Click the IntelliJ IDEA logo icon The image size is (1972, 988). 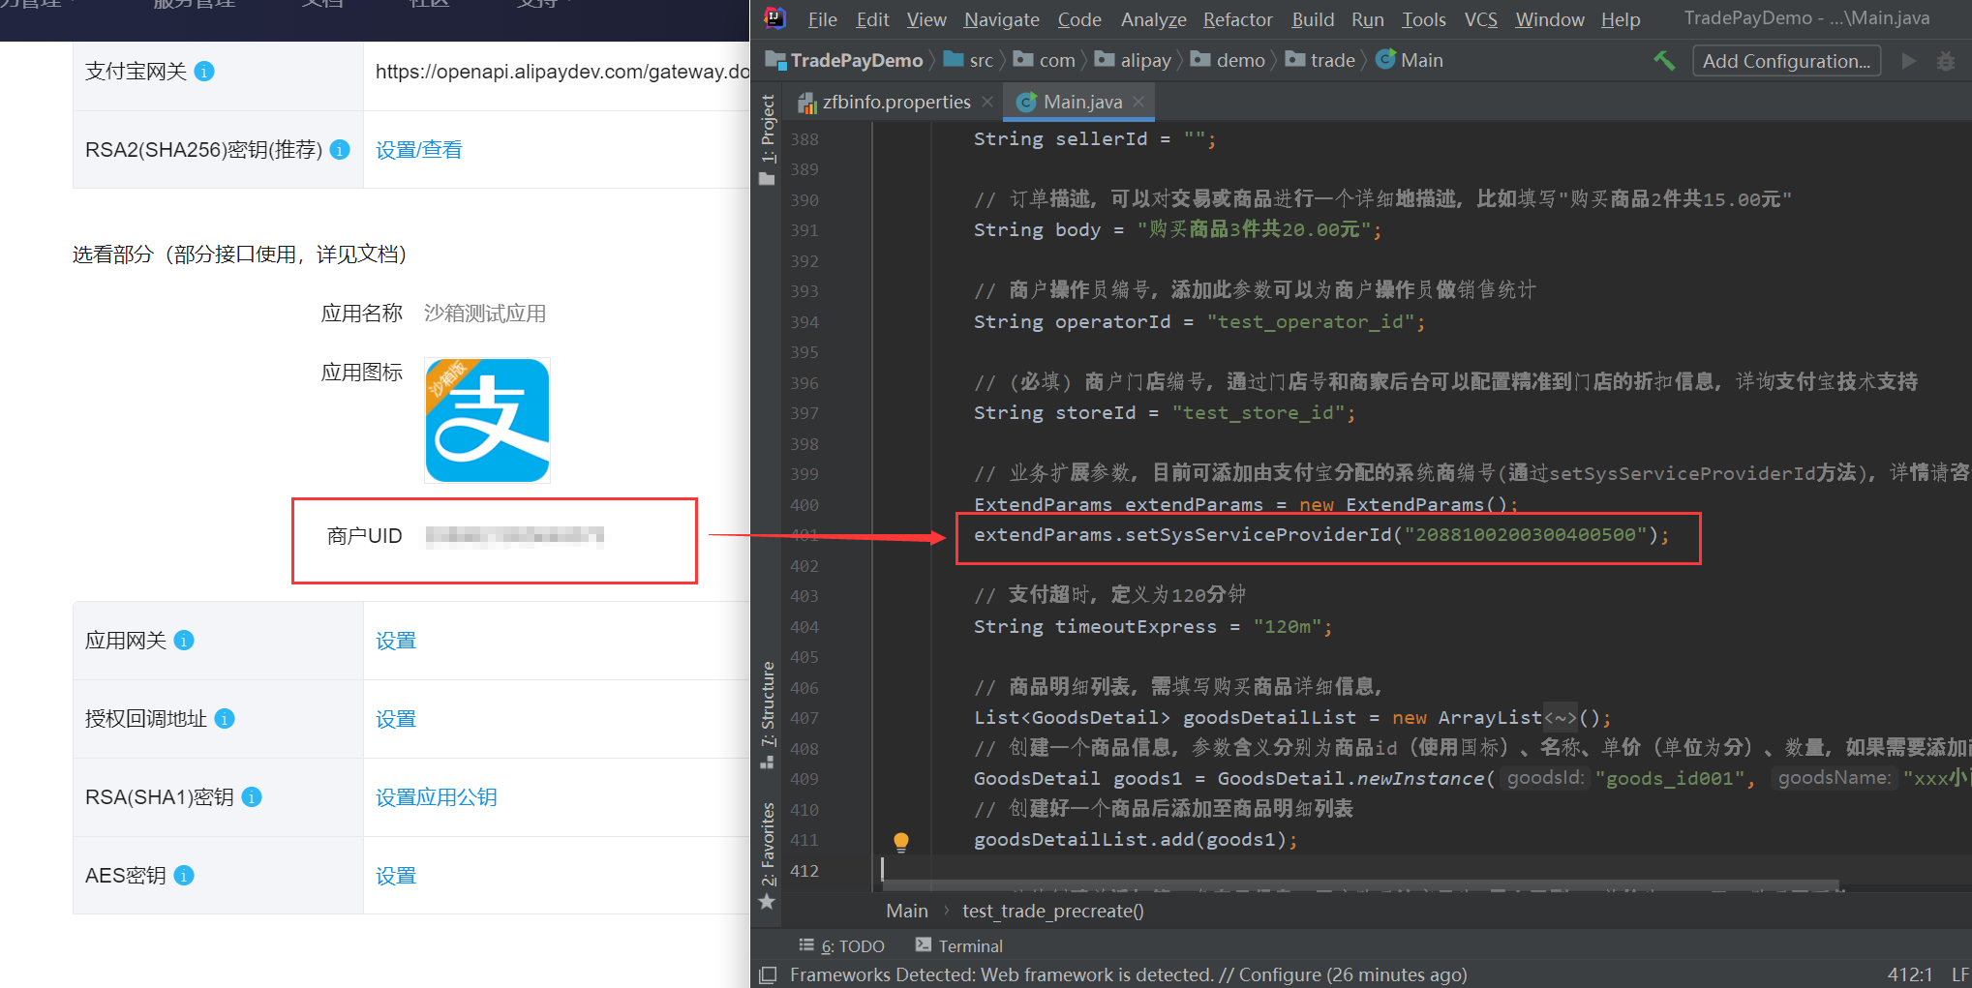tap(774, 18)
